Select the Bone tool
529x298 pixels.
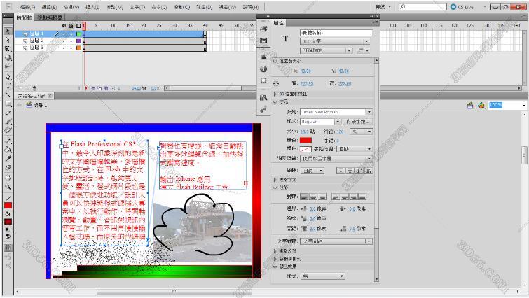point(8,141)
